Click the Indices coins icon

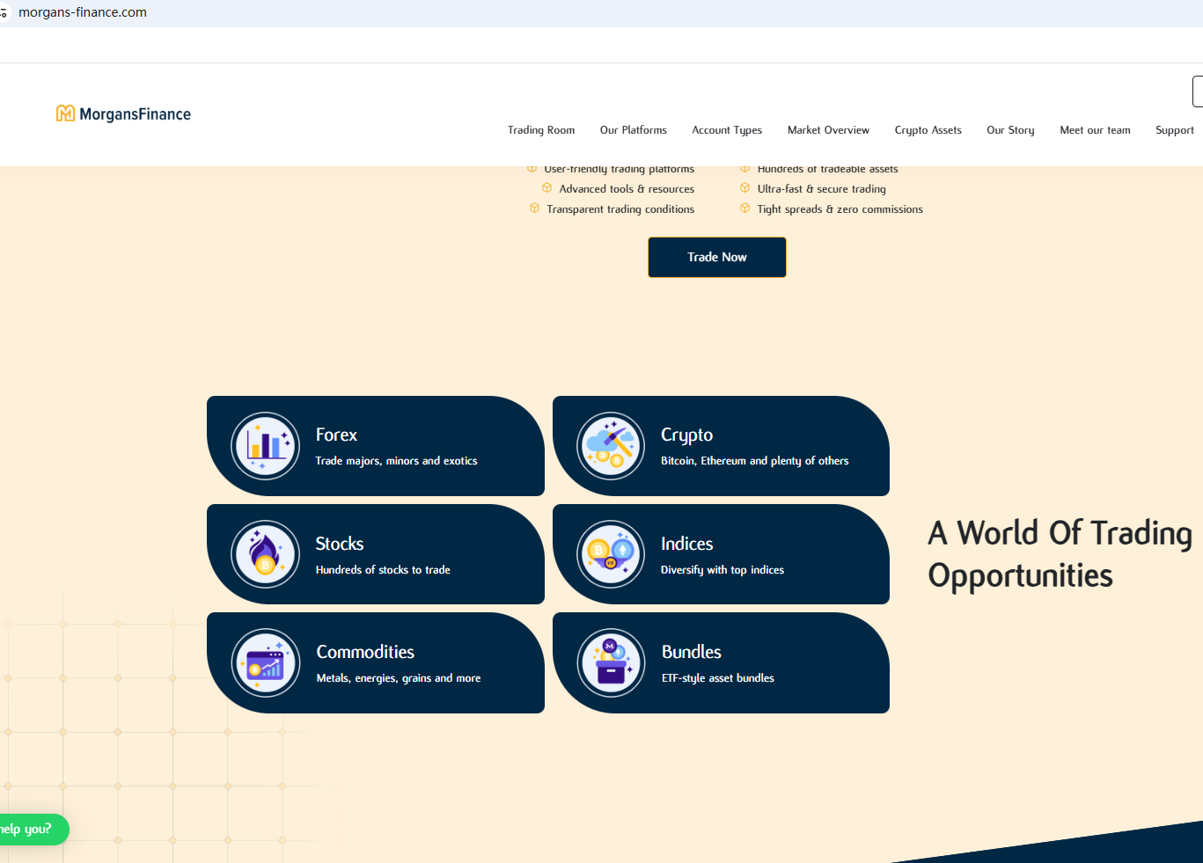[611, 554]
